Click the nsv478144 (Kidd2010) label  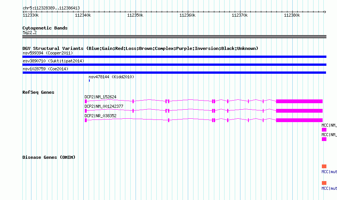pos(111,77)
